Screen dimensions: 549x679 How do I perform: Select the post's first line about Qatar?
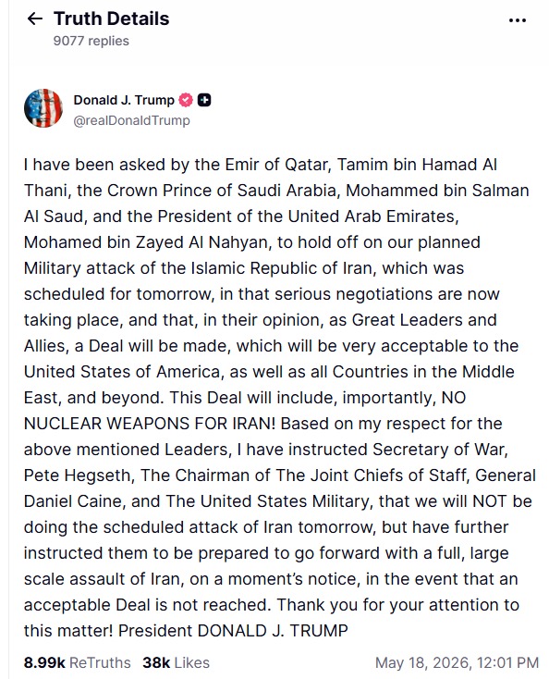[261, 165]
